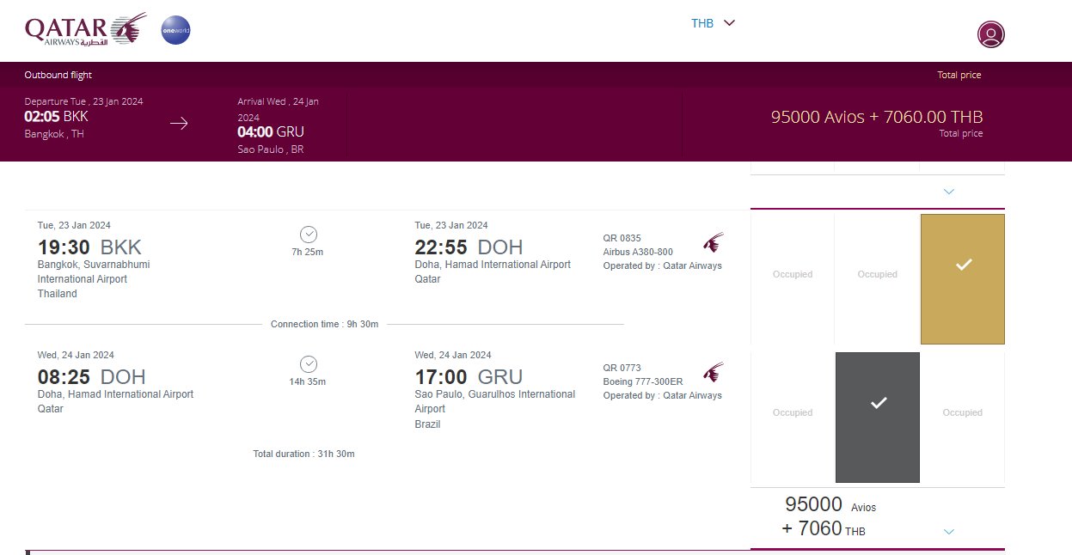This screenshot has height=555, width=1072.
Task: Click the oneworld alliance badge
Action: (x=176, y=31)
